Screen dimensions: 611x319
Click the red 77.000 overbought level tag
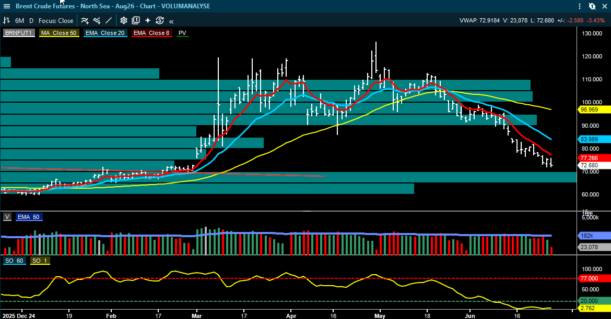click(x=593, y=278)
